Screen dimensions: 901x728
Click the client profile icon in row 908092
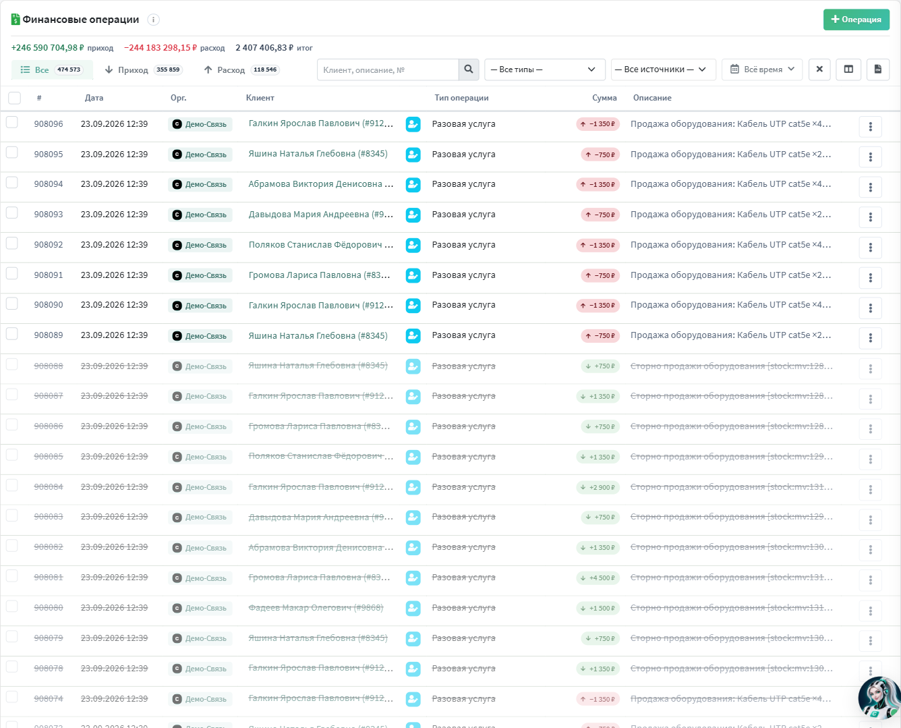click(413, 245)
